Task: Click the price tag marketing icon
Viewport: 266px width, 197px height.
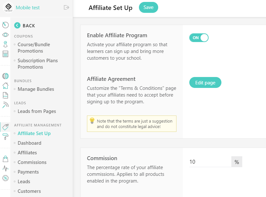Action: click(x=5, y=127)
